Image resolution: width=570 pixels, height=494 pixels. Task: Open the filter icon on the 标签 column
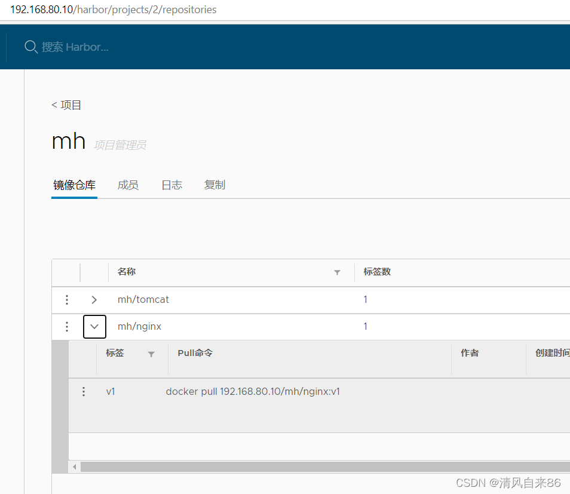click(151, 353)
